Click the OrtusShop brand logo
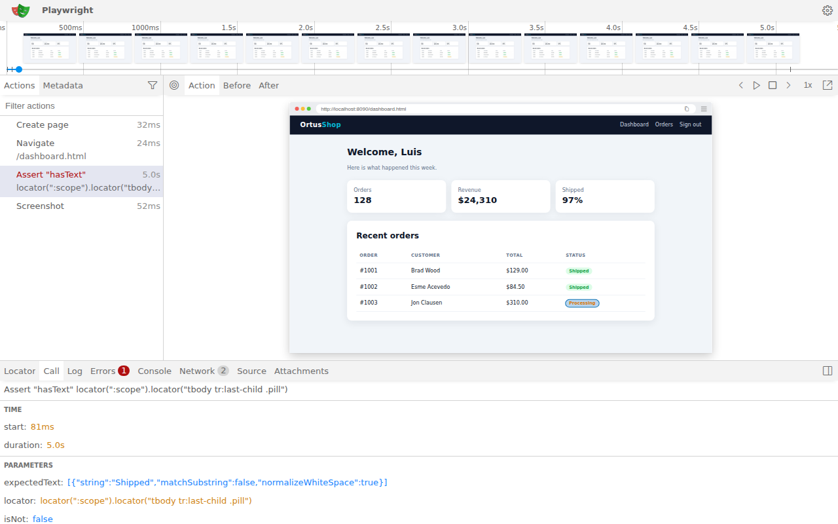This screenshot has height=524, width=838. tap(320, 124)
